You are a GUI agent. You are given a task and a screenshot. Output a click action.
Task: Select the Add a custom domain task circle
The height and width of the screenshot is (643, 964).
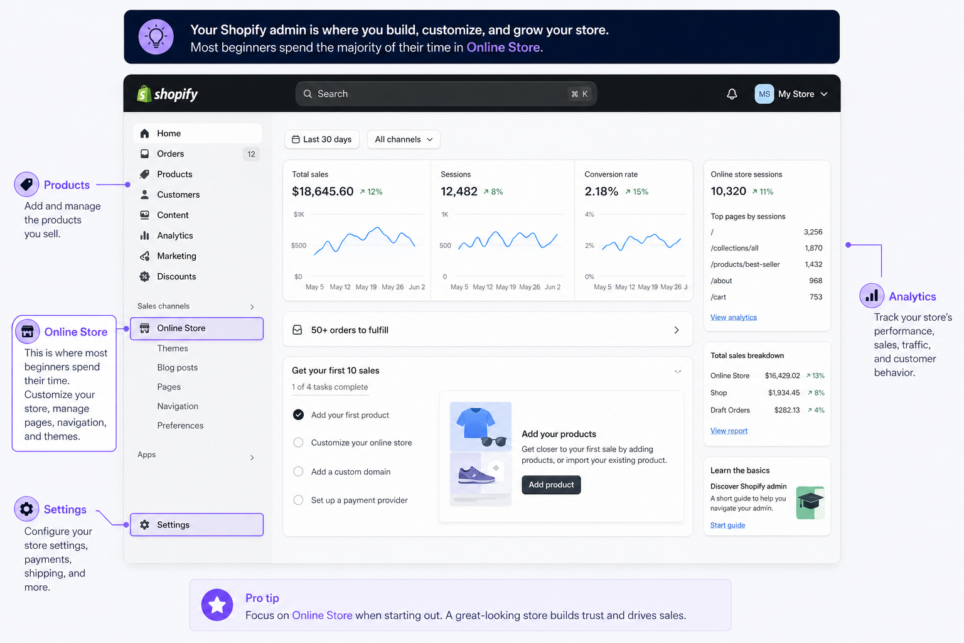coord(299,472)
